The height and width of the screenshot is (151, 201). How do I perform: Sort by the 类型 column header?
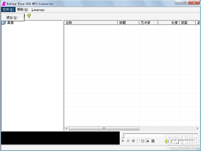(x=187, y=23)
